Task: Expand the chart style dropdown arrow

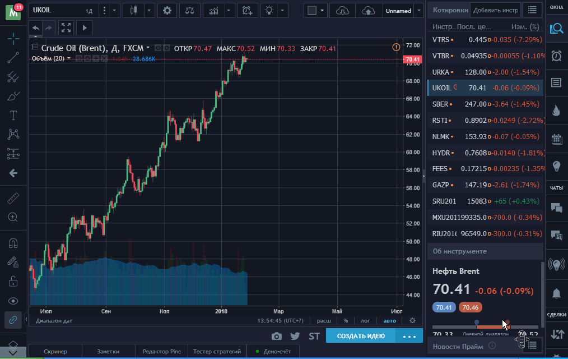Action: pyautogui.click(x=149, y=11)
